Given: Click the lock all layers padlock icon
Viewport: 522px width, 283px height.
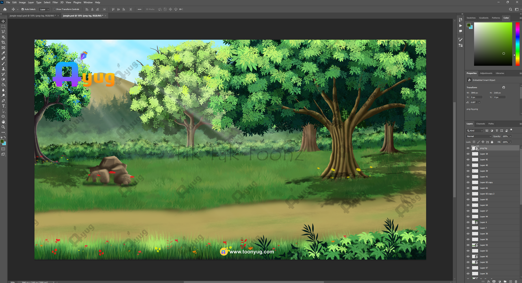Looking at the screenshot, I should click(492, 142).
